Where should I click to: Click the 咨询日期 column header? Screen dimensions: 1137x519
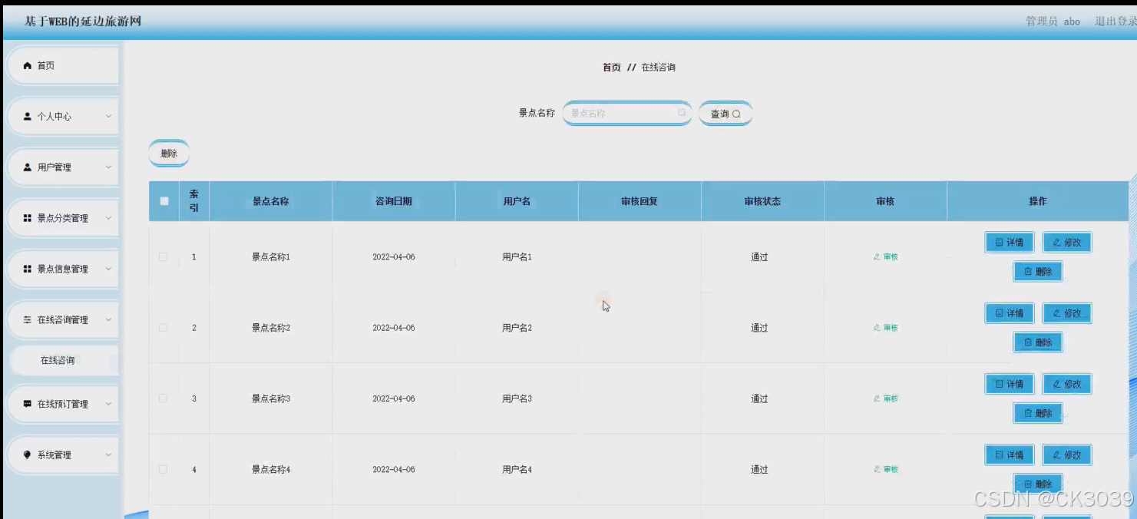coord(394,201)
